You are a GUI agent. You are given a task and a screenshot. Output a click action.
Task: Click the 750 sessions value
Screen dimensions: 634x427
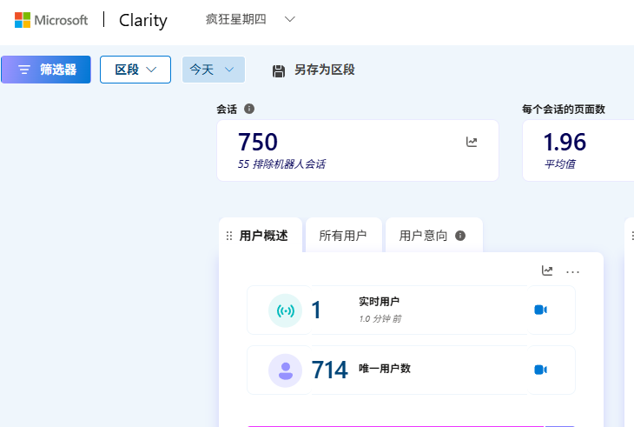click(258, 142)
